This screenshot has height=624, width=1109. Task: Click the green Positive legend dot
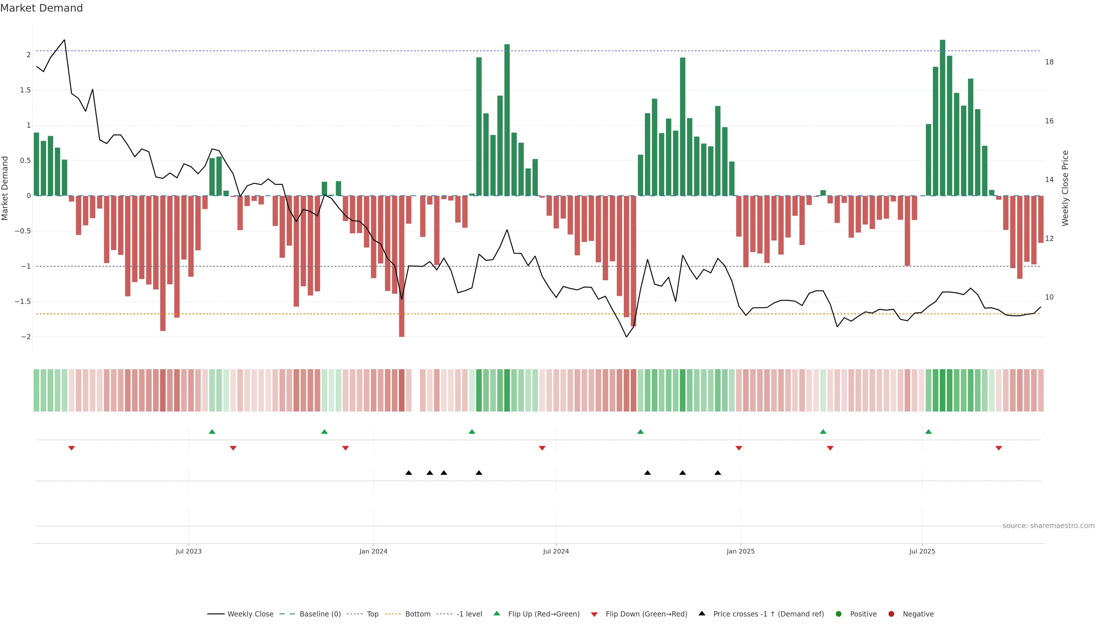pyautogui.click(x=838, y=614)
